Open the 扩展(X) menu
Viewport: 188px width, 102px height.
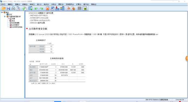pyautogui.click(x=79, y=4)
